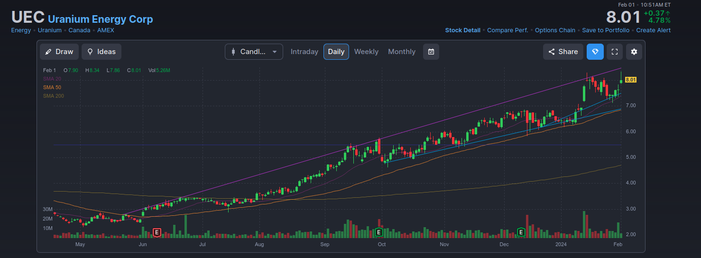This screenshot has height=258, width=701.
Task: Open the AMEX exchange link
Action: [x=106, y=30]
